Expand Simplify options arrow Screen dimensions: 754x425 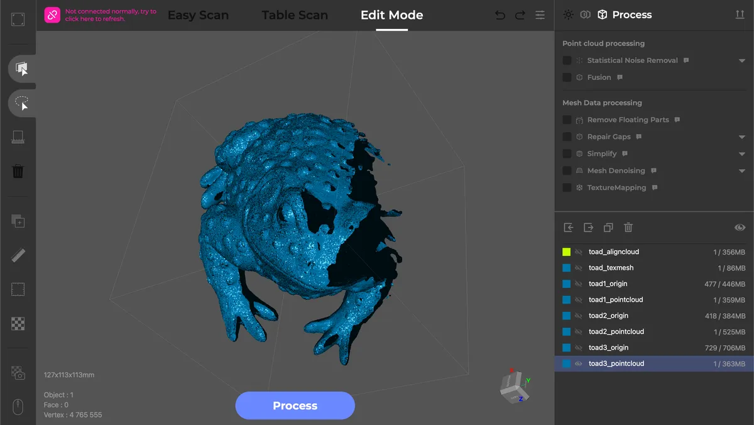coord(742,154)
